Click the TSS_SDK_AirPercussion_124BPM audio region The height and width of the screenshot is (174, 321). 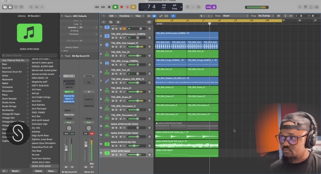click(x=187, y=36)
